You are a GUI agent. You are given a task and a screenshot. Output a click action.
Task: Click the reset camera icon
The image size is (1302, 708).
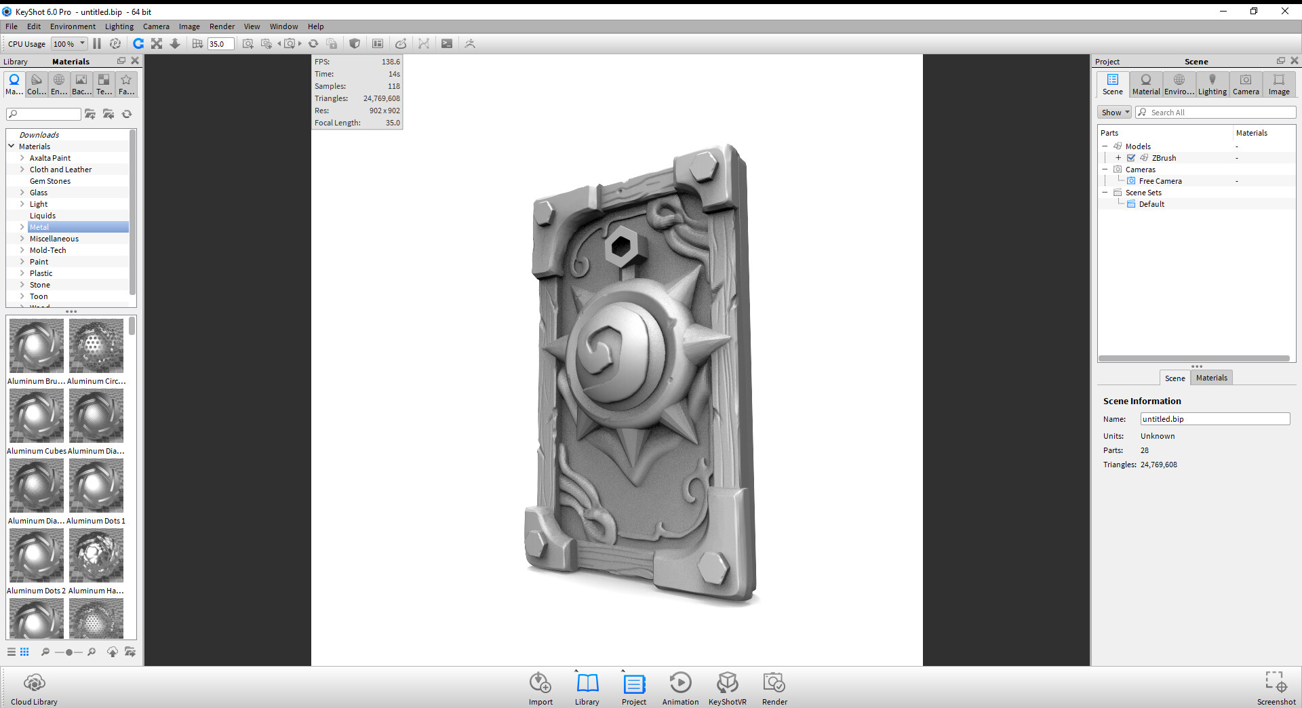point(313,43)
